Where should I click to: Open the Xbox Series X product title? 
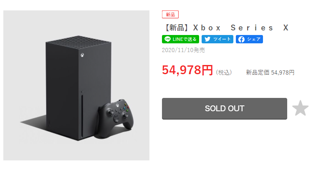(225, 28)
